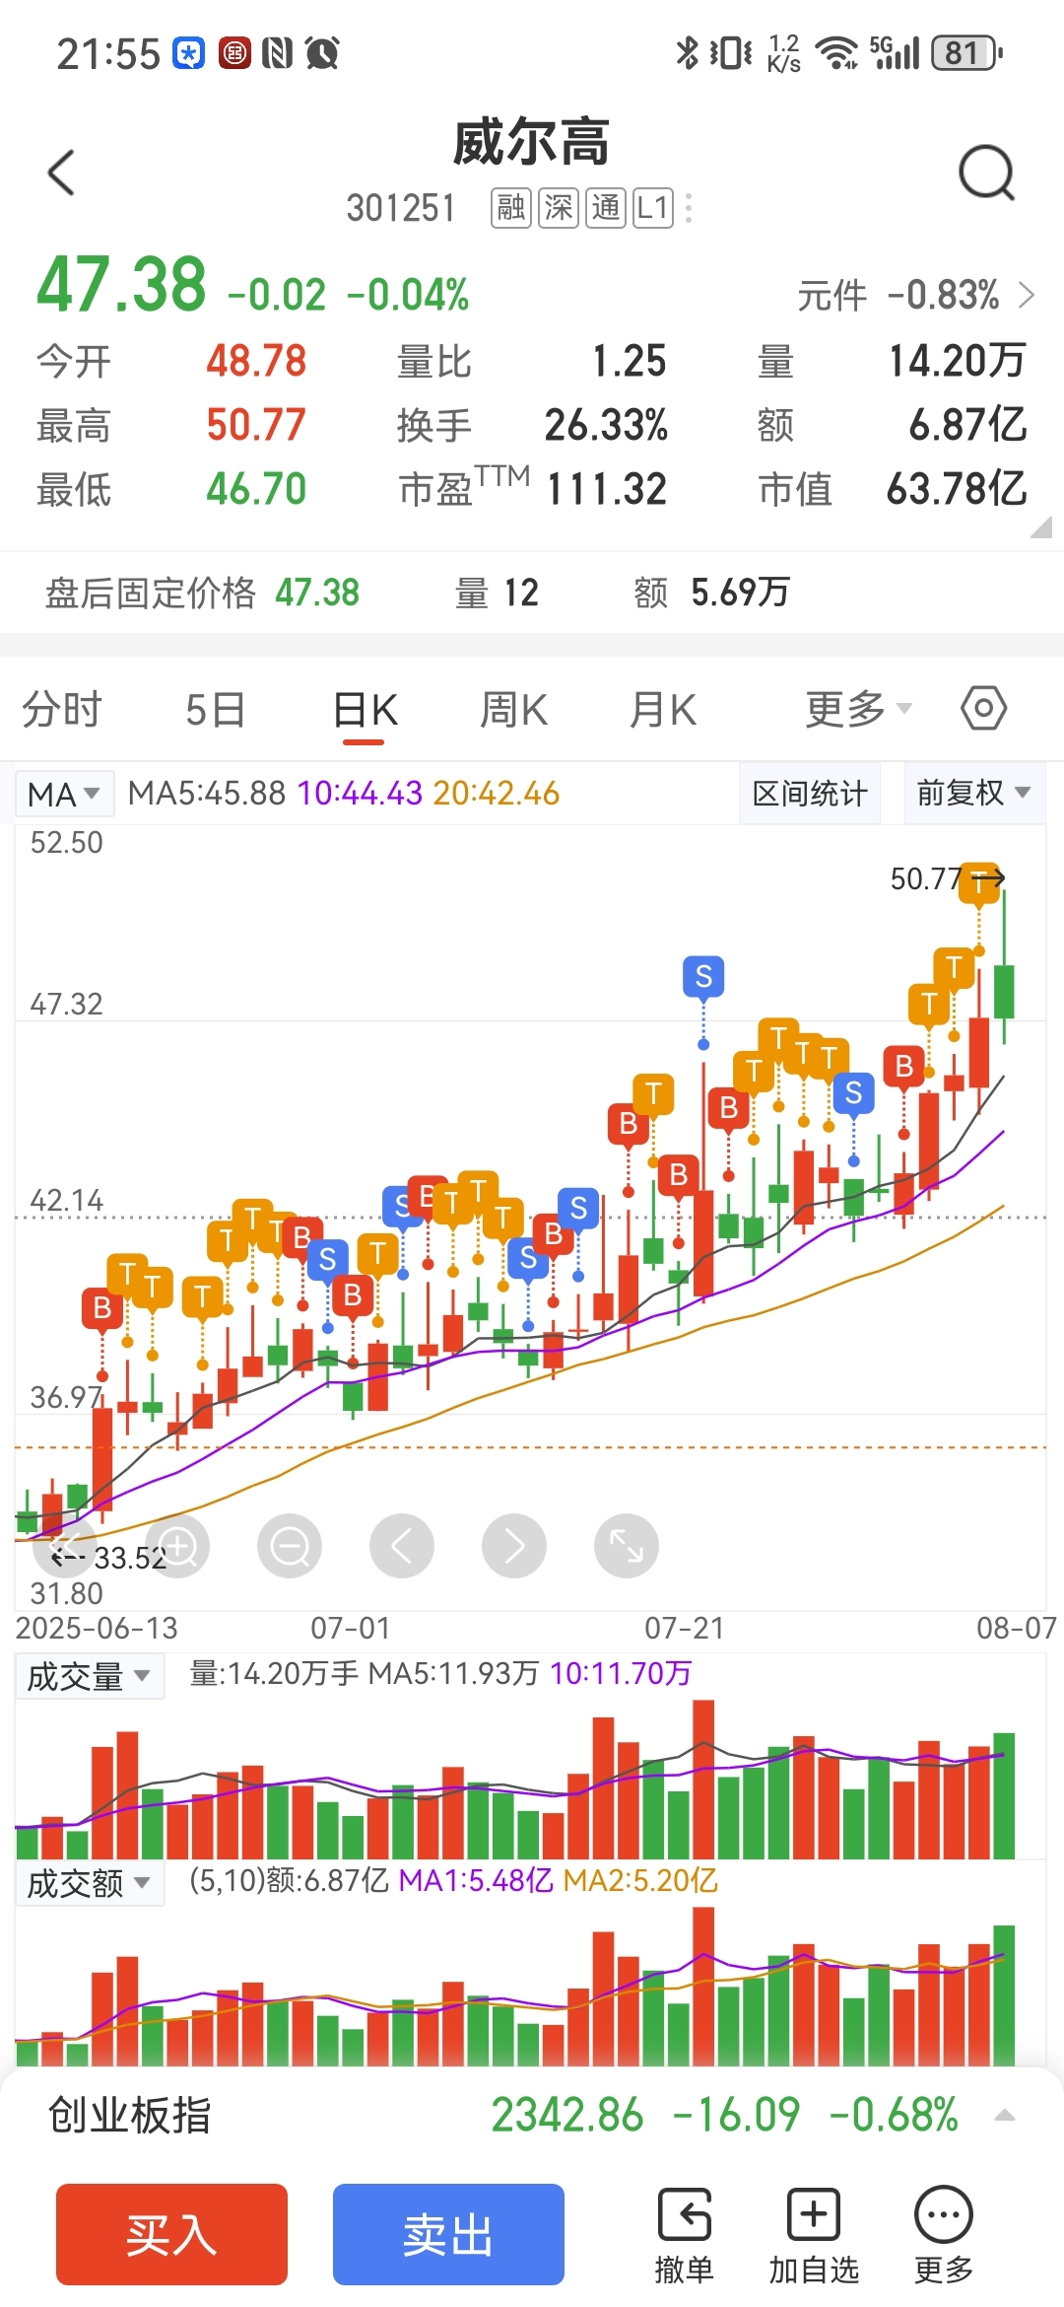This screenshot has width=1064, height=2307.
Task: Tap the S marker above 07-21 candle
Action: tap(703, 977)
